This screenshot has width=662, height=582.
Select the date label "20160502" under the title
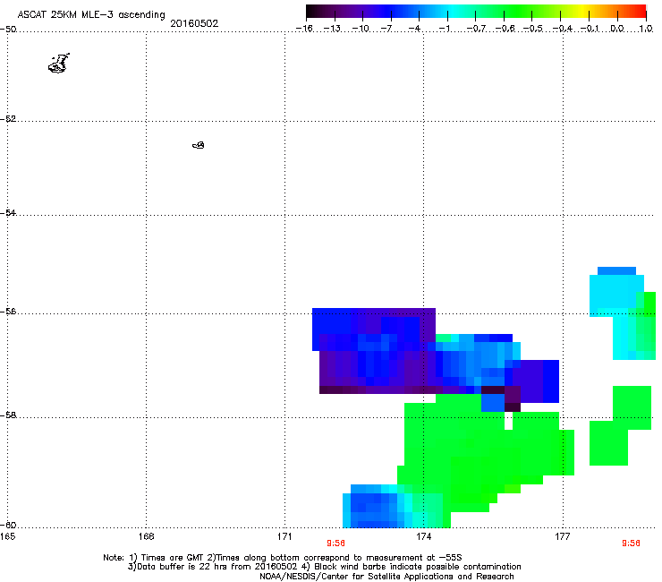pyautogui.click(x=194, y=23)
